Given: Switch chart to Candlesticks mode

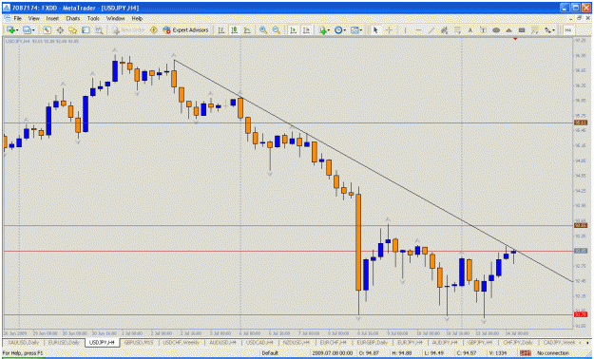Looking at the screenshot, I should pyautogui.click(x=234, y=30).
